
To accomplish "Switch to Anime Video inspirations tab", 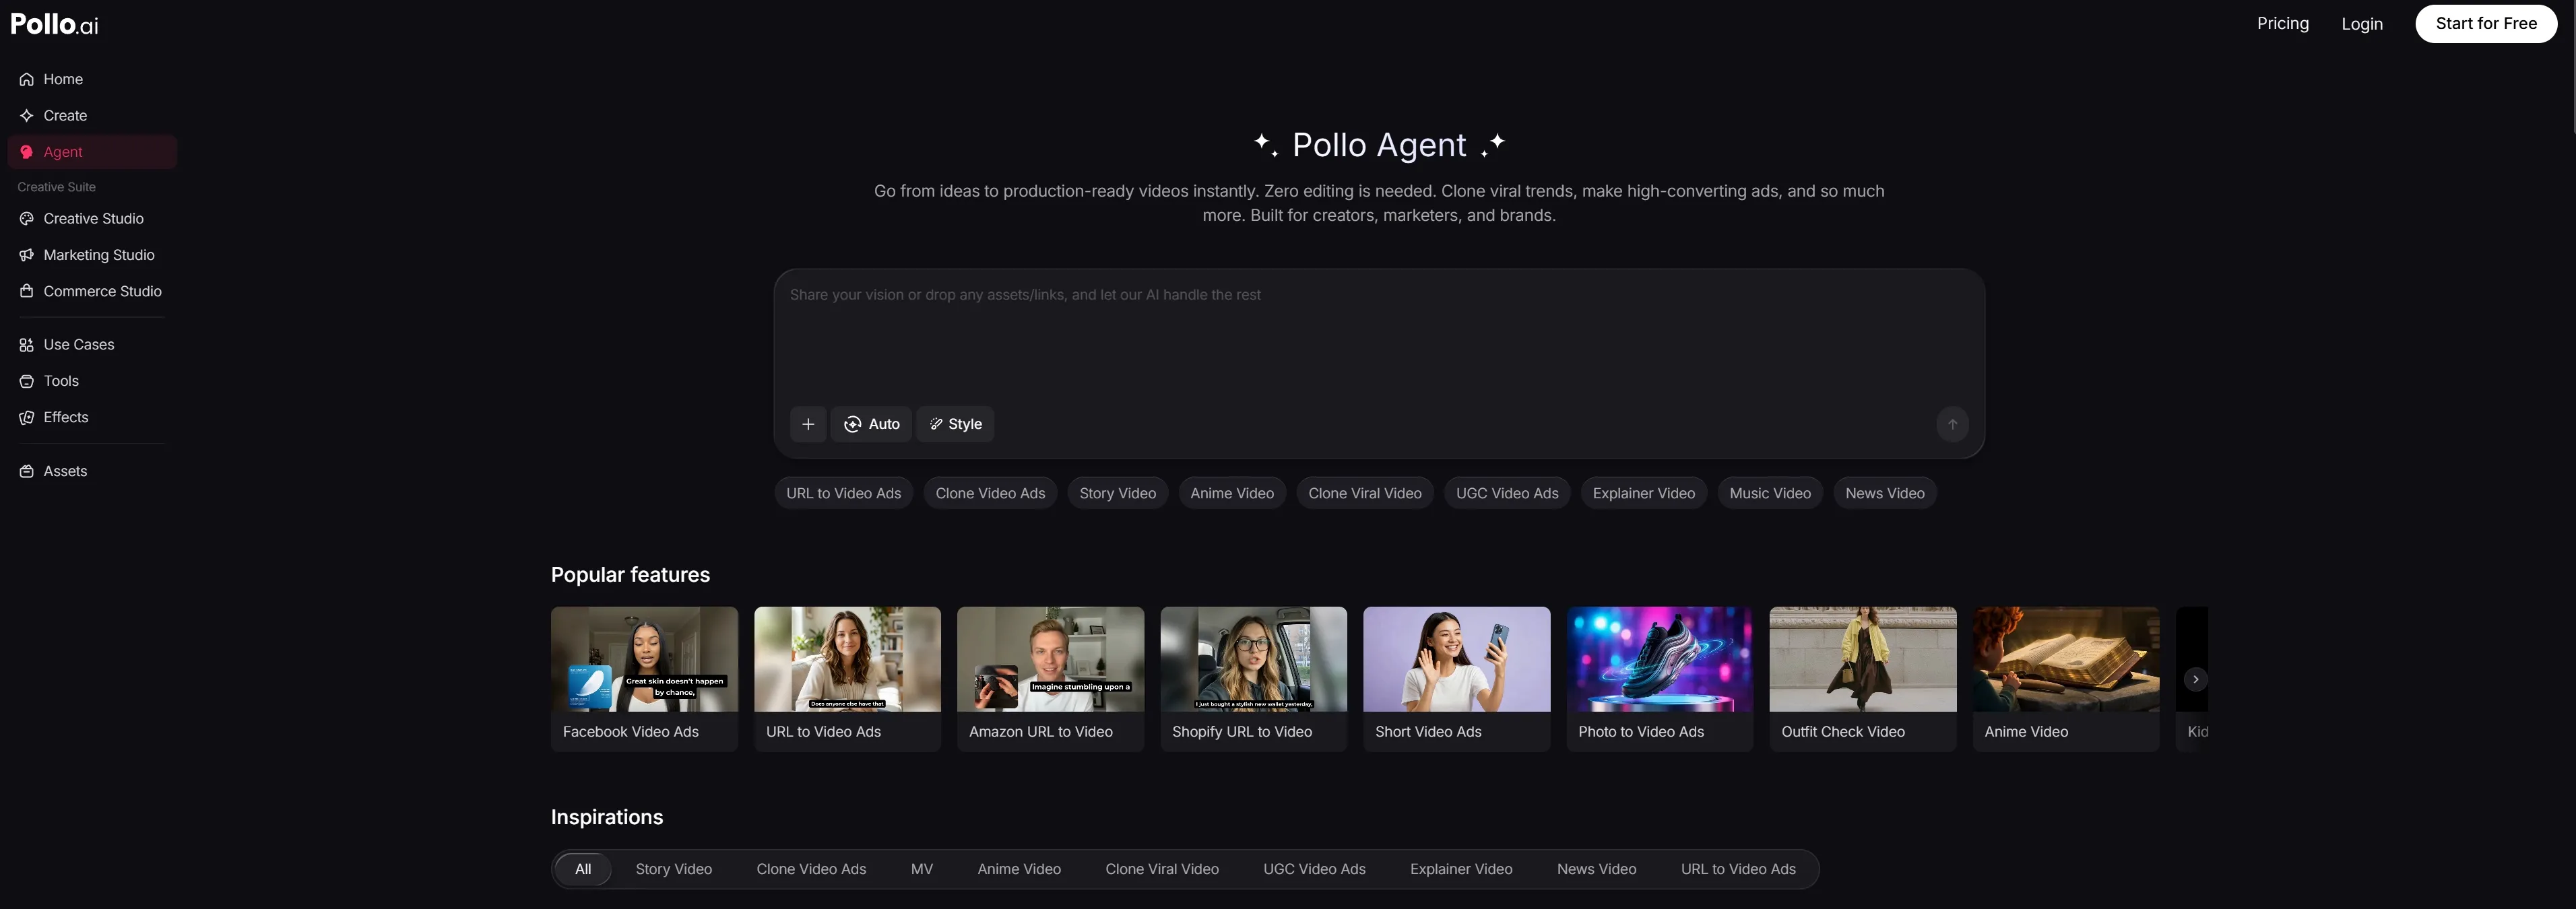I will (x=1019, y=869).
